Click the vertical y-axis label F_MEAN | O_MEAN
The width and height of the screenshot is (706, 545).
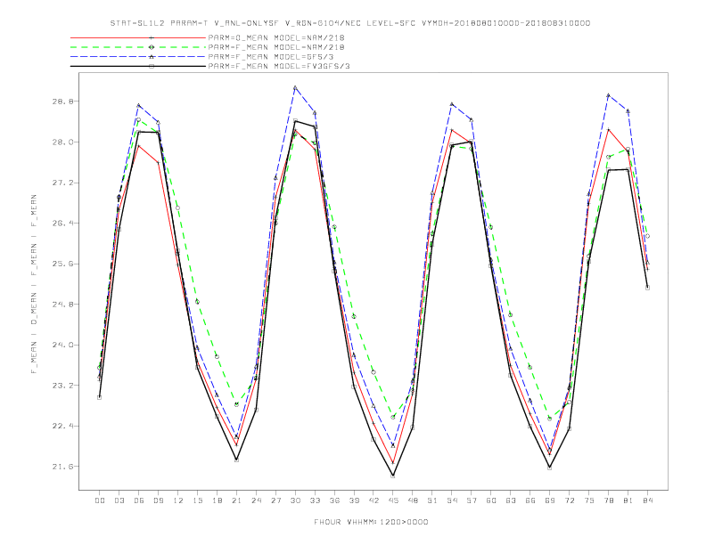[x=34, y=284]
